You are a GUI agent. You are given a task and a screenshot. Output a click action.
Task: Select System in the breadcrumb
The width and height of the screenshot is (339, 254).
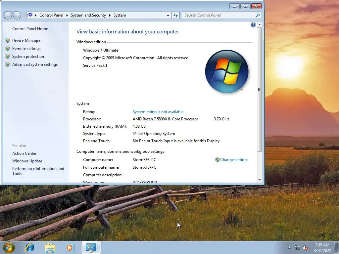coord(120,15)
